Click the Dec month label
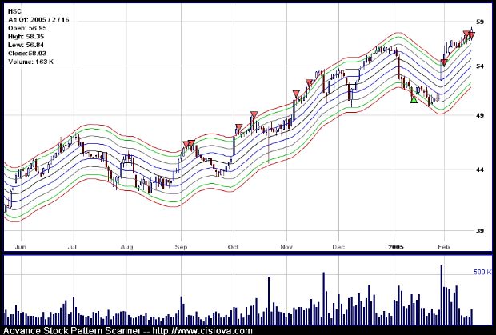496x335 pixels. (x=338, y=247)
